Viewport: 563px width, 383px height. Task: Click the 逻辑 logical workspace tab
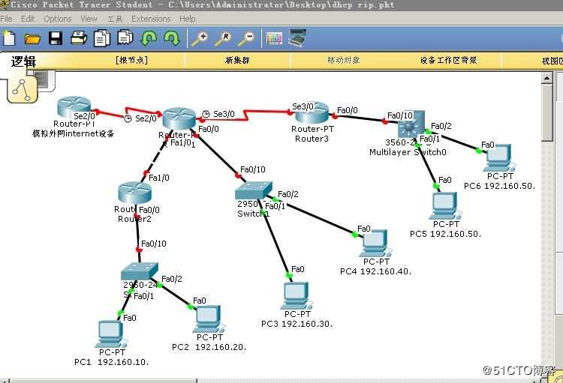tap(24, 61)
